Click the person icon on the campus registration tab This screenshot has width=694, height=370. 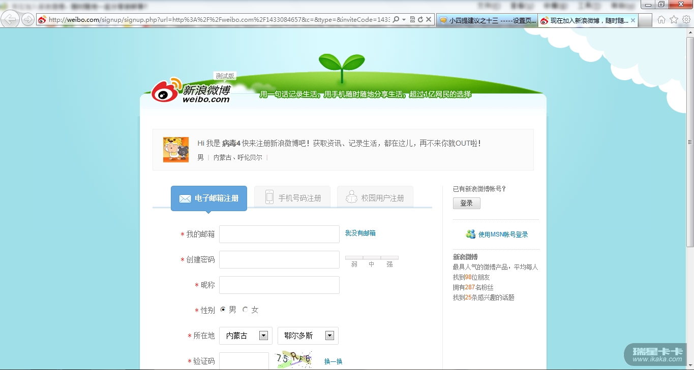pyautogui.click(x=351, y=197)
